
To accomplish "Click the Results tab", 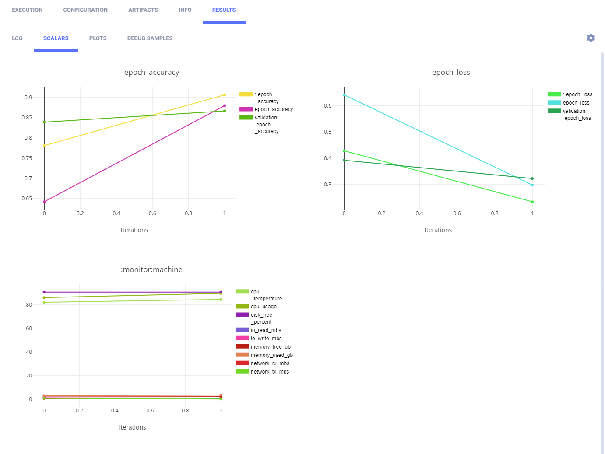I will pos(224,10).
